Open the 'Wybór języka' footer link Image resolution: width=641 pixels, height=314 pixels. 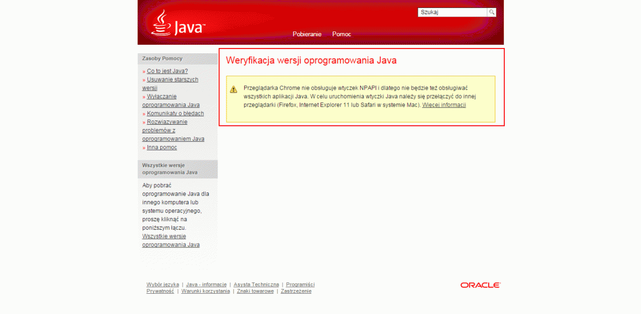[162, 285]
